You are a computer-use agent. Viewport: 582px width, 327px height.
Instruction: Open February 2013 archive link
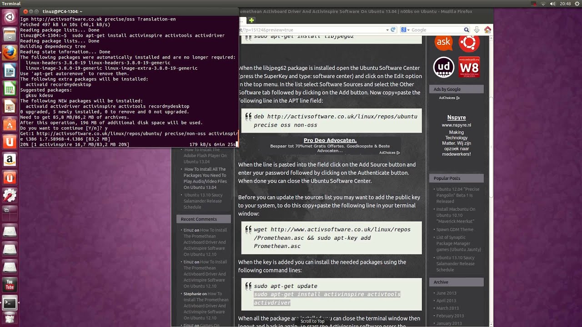[450, 316]
